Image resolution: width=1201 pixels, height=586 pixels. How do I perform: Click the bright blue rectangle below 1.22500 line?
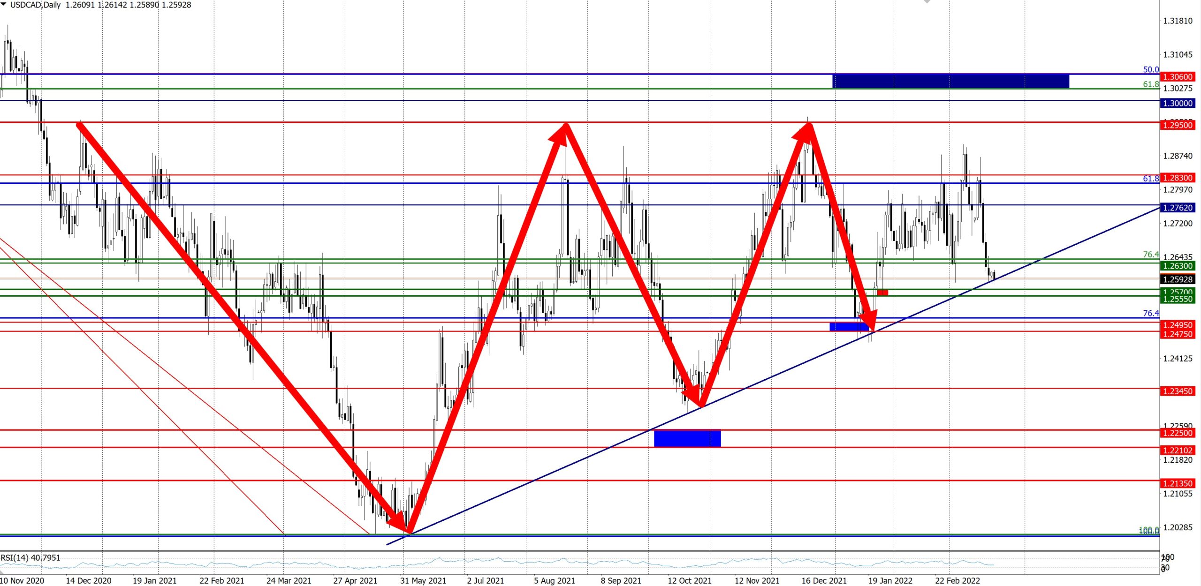point(687,438)
